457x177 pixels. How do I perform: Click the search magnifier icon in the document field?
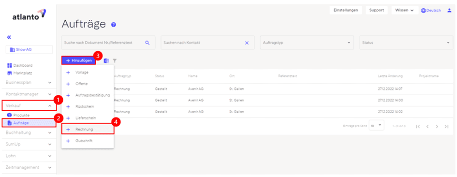[147, 43]
